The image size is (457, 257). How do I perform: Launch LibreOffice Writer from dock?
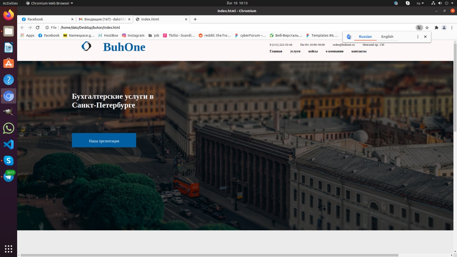coord(9,47)
